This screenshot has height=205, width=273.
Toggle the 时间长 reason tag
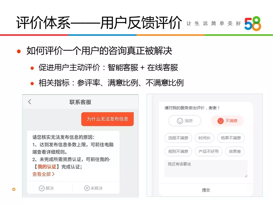tap(204, 138)
